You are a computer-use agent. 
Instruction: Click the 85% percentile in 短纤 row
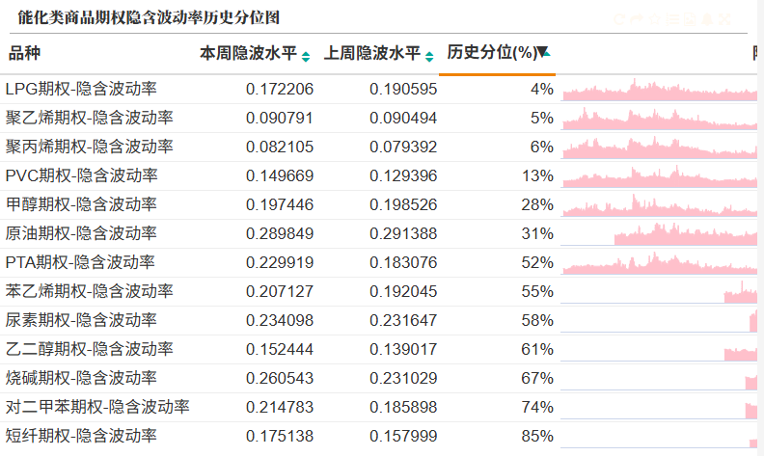coord(537,436)
